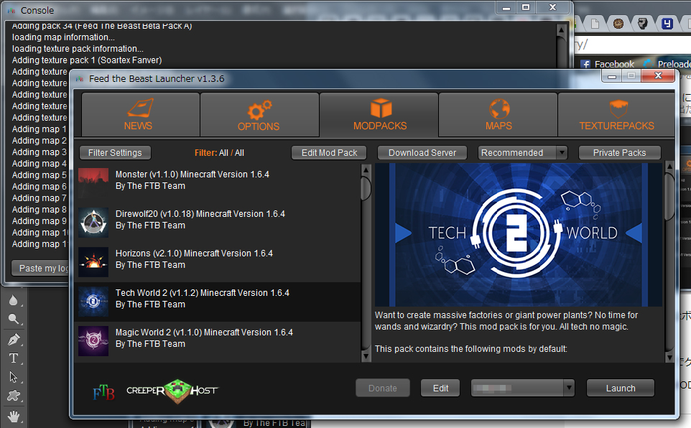Click the Filter: All / All label
Image resolution: width=691 pixels, height=428 pixels.
[219, 153]
